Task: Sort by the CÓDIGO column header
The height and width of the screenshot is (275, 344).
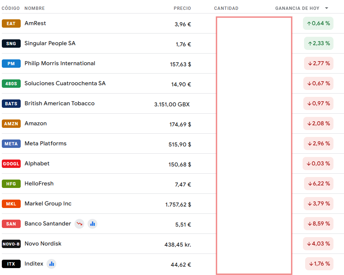Action: [x=11, y=8]
